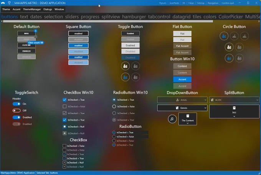
Task: Open the Window menu
Action: (x=59, y=9)
